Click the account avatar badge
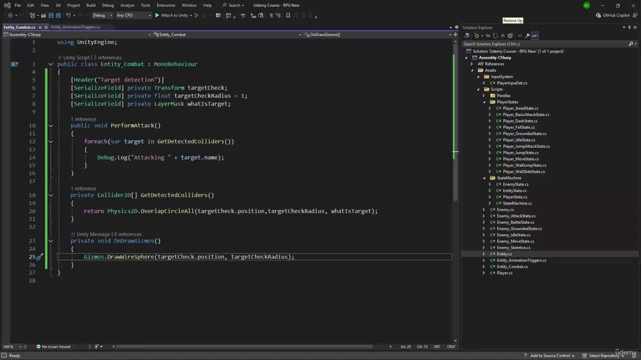 [586, 5]
